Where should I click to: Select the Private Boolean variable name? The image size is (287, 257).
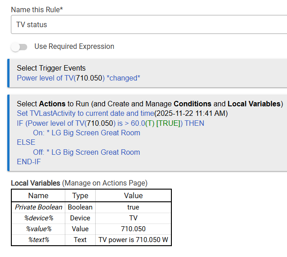(x=38, y=207)
